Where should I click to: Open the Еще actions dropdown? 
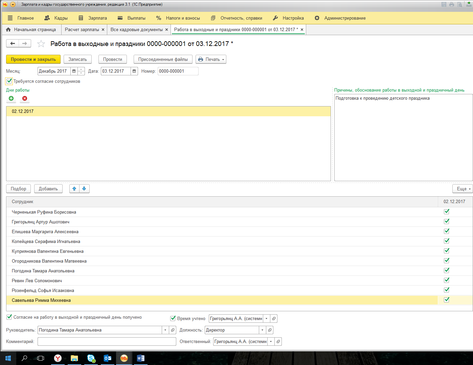click(463, 189)
